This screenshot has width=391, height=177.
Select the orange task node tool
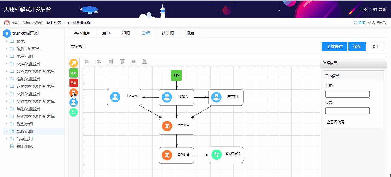pos(73,93)
